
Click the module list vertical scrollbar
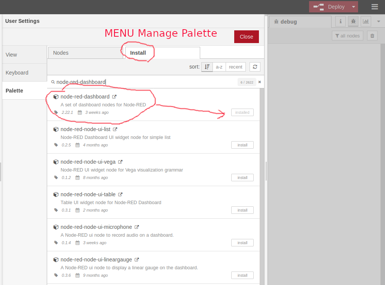click(262, 187)
